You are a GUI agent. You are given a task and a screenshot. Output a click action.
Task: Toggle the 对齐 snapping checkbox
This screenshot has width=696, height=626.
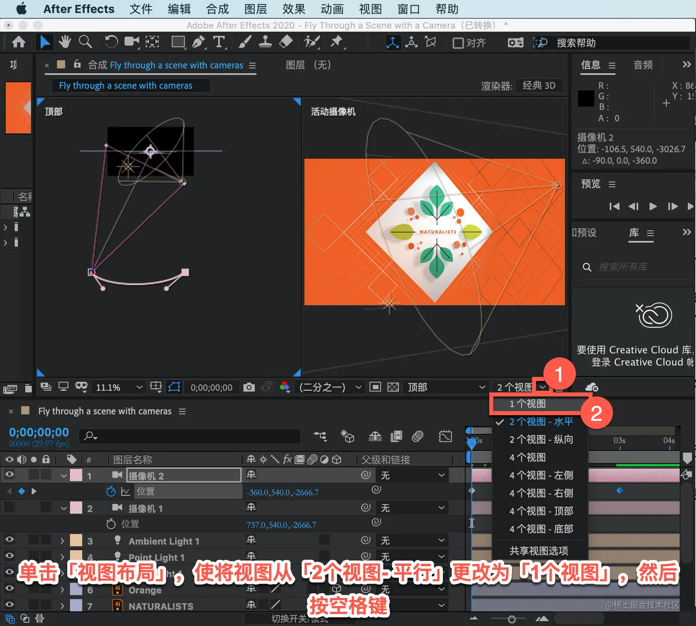point(458,43)
